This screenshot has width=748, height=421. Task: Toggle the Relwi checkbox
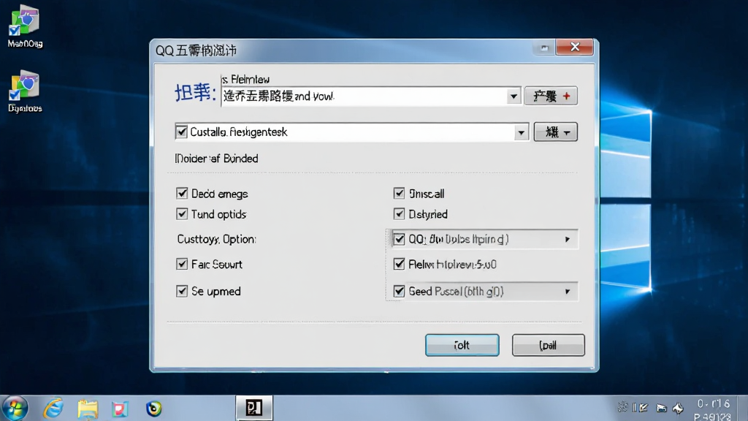pyautogui.click(x=400, y=263)
